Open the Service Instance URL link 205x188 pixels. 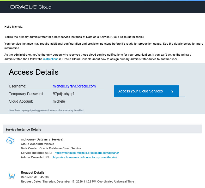(87, 153)
